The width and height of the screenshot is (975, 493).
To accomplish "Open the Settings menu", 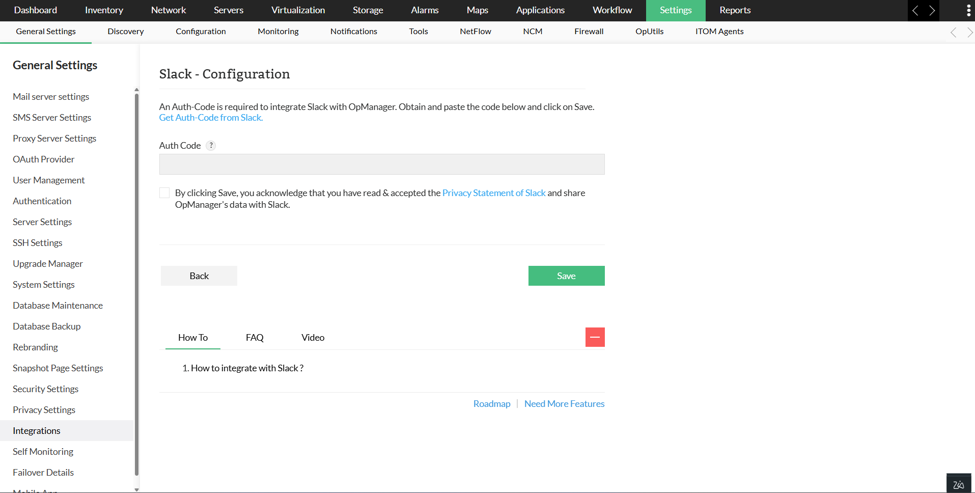I will tap(676, 10).
